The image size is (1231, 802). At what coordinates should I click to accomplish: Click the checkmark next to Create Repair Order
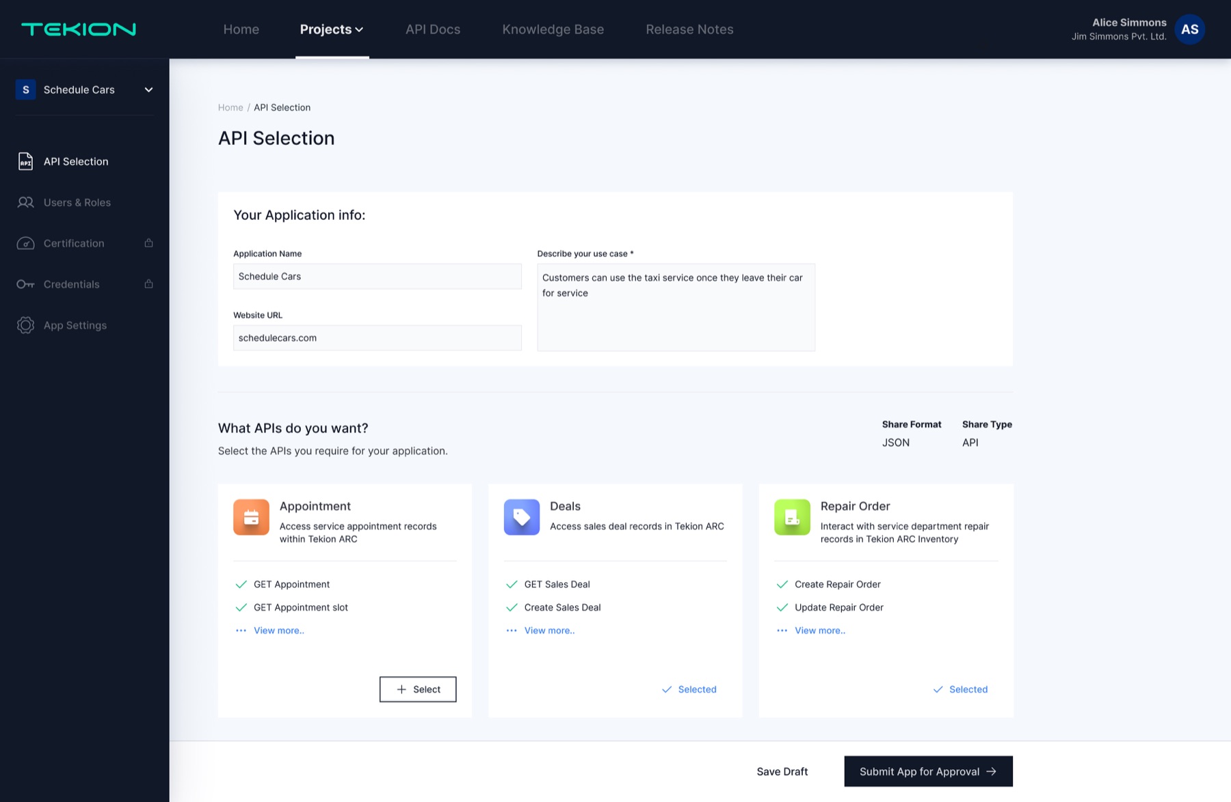pyautogui.click(x=782, y=584)
